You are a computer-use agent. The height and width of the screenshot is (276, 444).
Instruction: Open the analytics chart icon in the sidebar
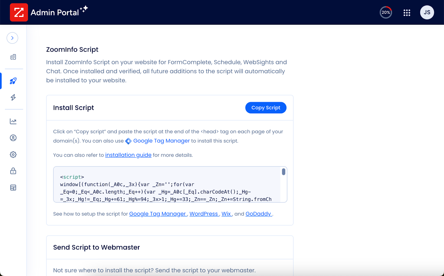click(x=13, y=121)
